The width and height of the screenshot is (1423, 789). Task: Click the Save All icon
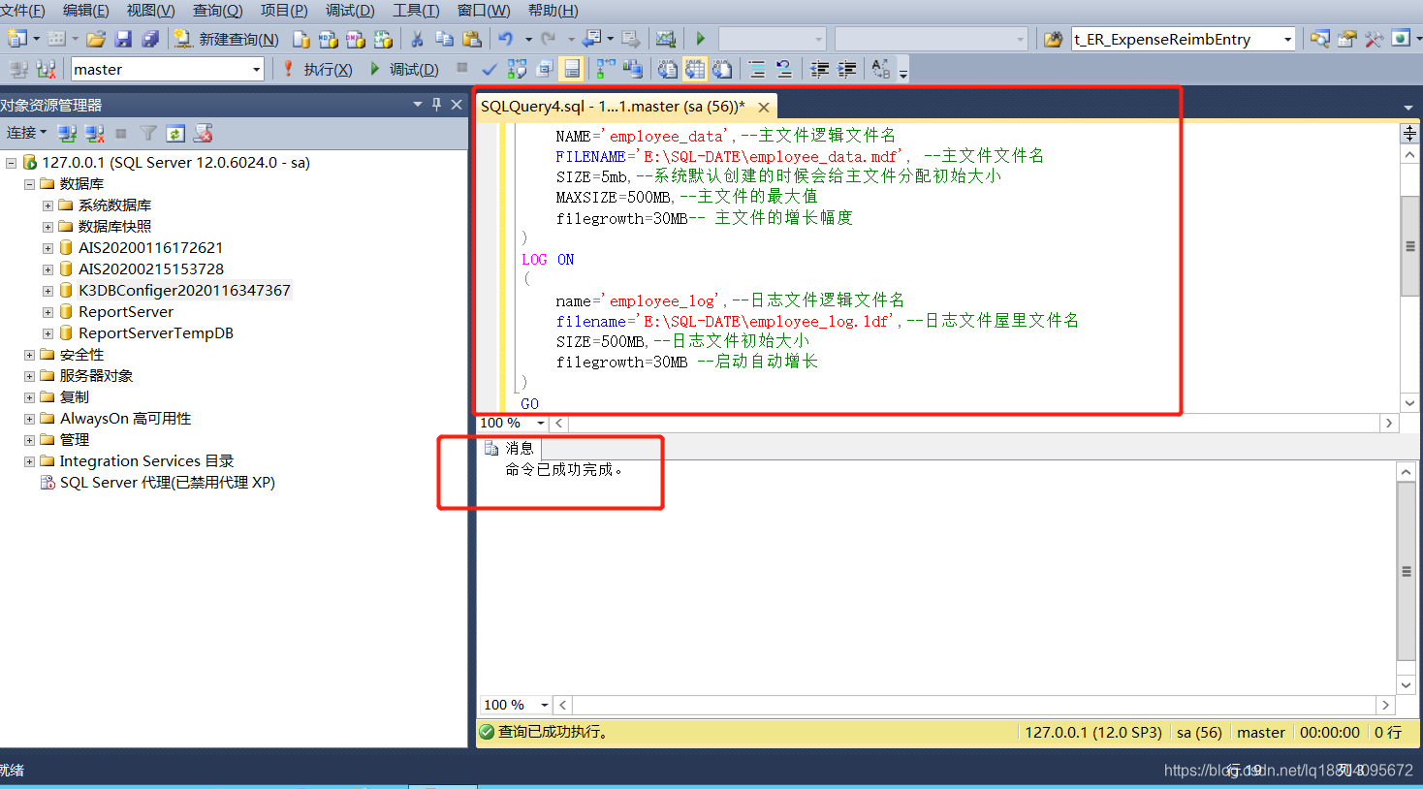click(150, 39)
